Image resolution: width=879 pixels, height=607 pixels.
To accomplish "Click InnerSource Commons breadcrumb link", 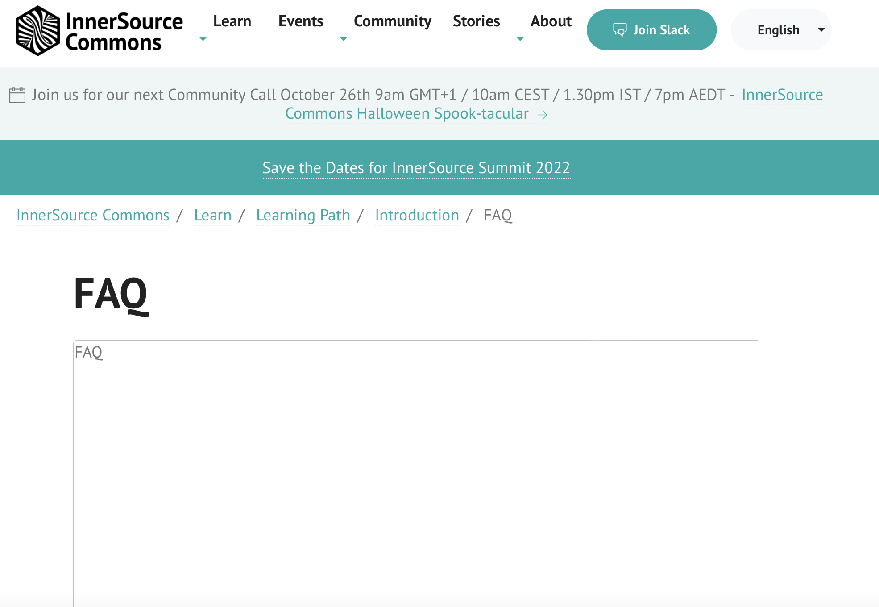I will (x=93, y=216).
